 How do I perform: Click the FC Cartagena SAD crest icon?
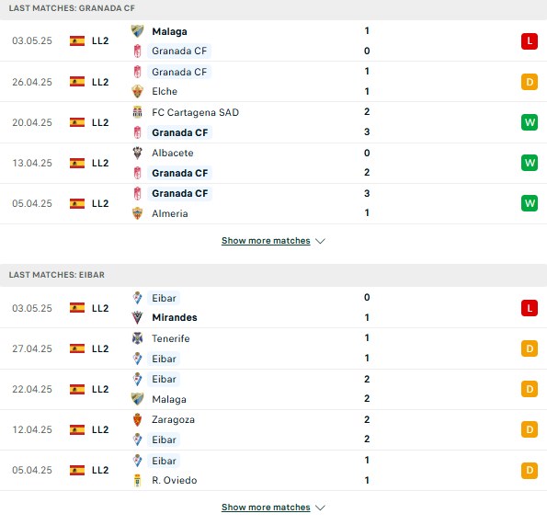point(138,112)
